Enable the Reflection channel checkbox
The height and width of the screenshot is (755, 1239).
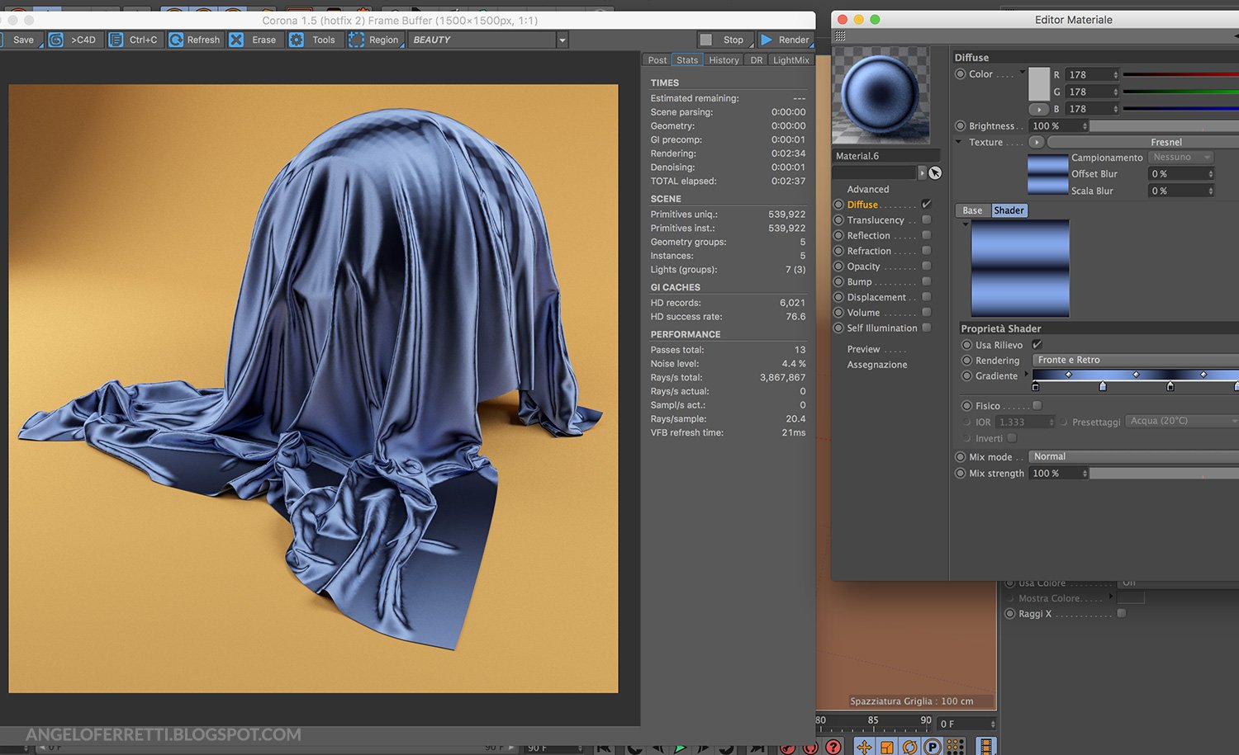pos(926,235)
